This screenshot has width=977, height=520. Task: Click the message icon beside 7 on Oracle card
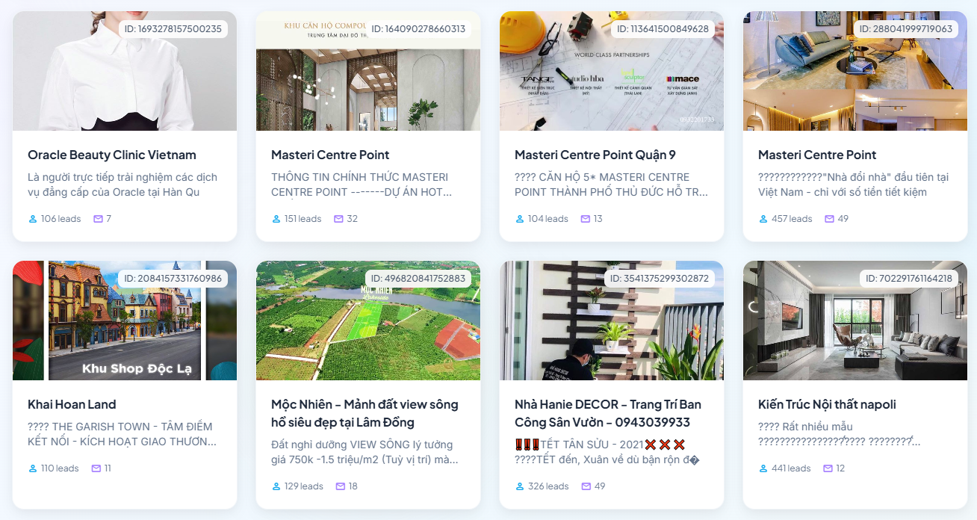(x=98, y=219)
